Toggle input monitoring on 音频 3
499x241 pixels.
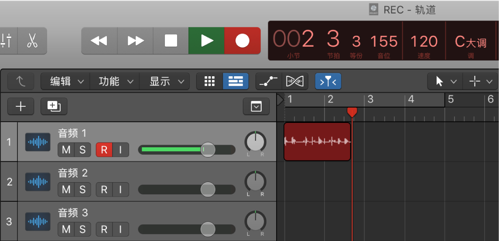coord(121,229)
